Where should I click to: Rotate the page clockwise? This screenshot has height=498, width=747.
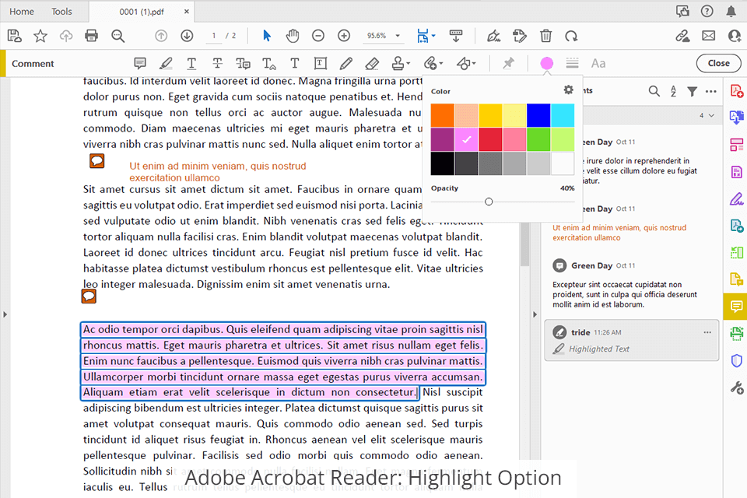point(570,36)
